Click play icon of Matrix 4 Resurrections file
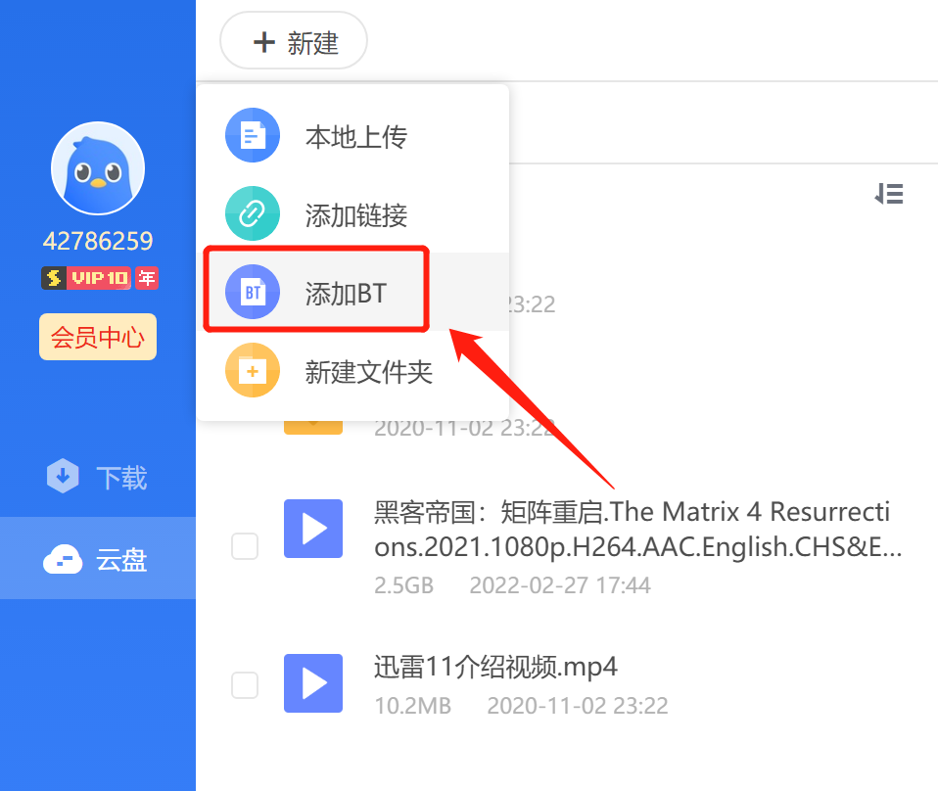Viewport: 938px width, 791px height. (313, 529)
